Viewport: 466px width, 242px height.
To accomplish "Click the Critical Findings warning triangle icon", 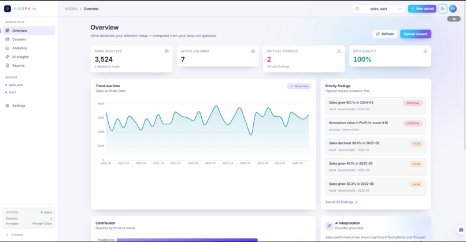I will pos(339,51).
